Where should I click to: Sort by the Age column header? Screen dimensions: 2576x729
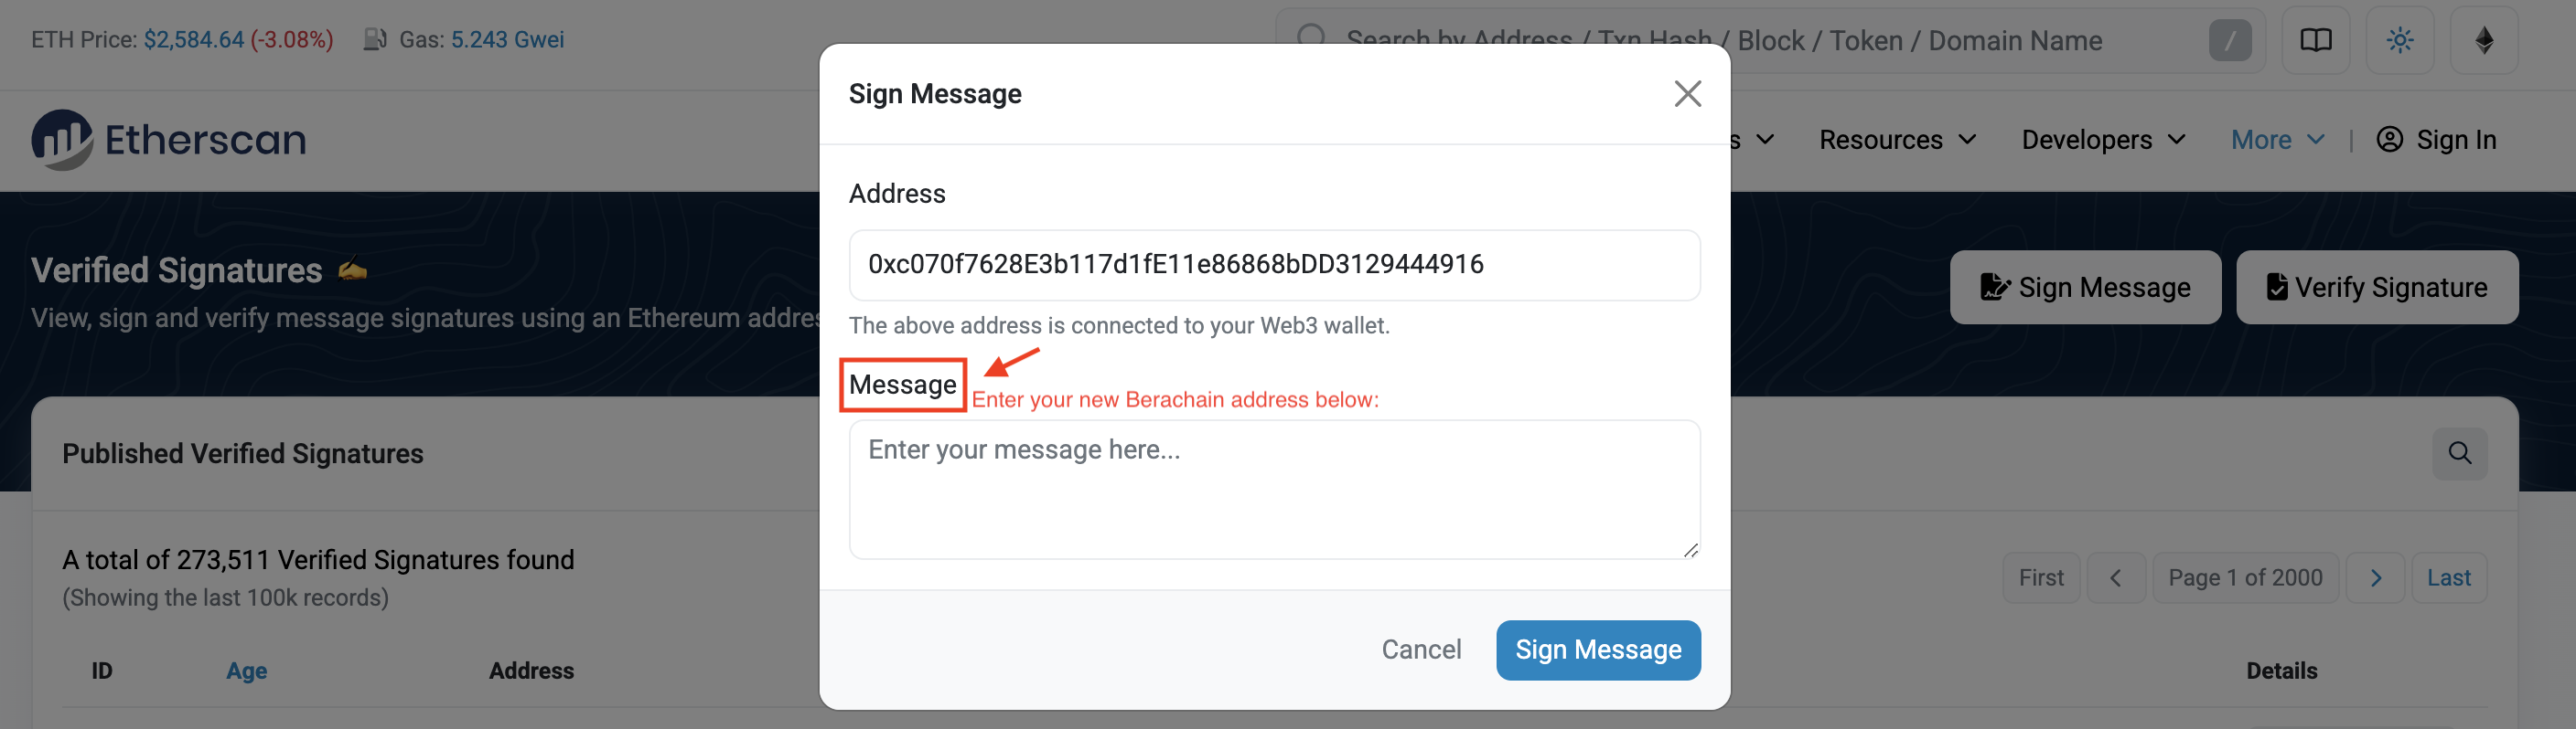coord(246,671)
